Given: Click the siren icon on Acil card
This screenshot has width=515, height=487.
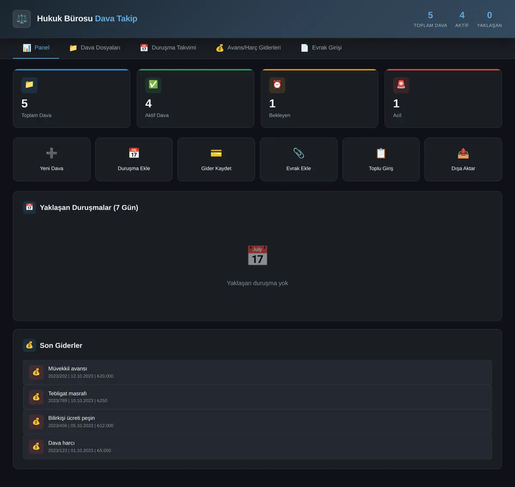Looking at the screenshot, I should pyautogui.click(x=401, y=85).
